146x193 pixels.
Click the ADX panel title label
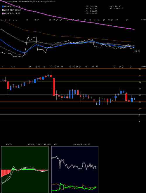56,144
